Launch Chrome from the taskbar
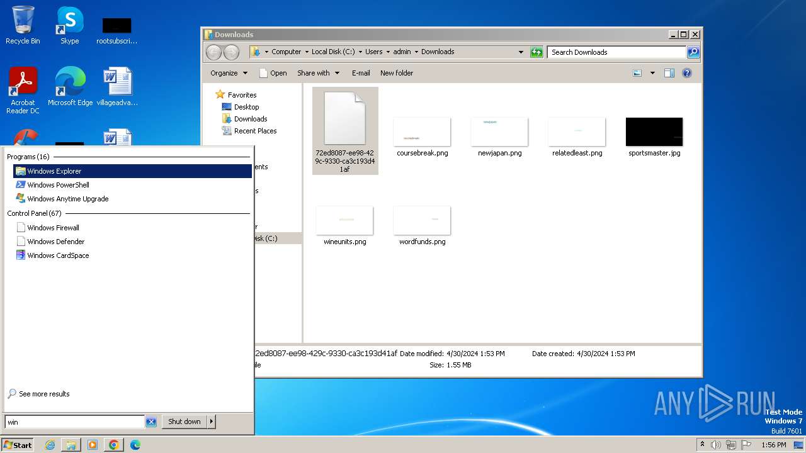This screenshot has width=806, height=453. [x=114, y=445]
